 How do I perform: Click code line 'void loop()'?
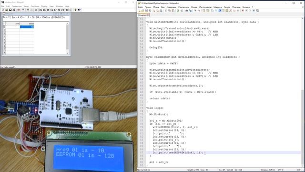pyautogui.click(x=155, y=108)
